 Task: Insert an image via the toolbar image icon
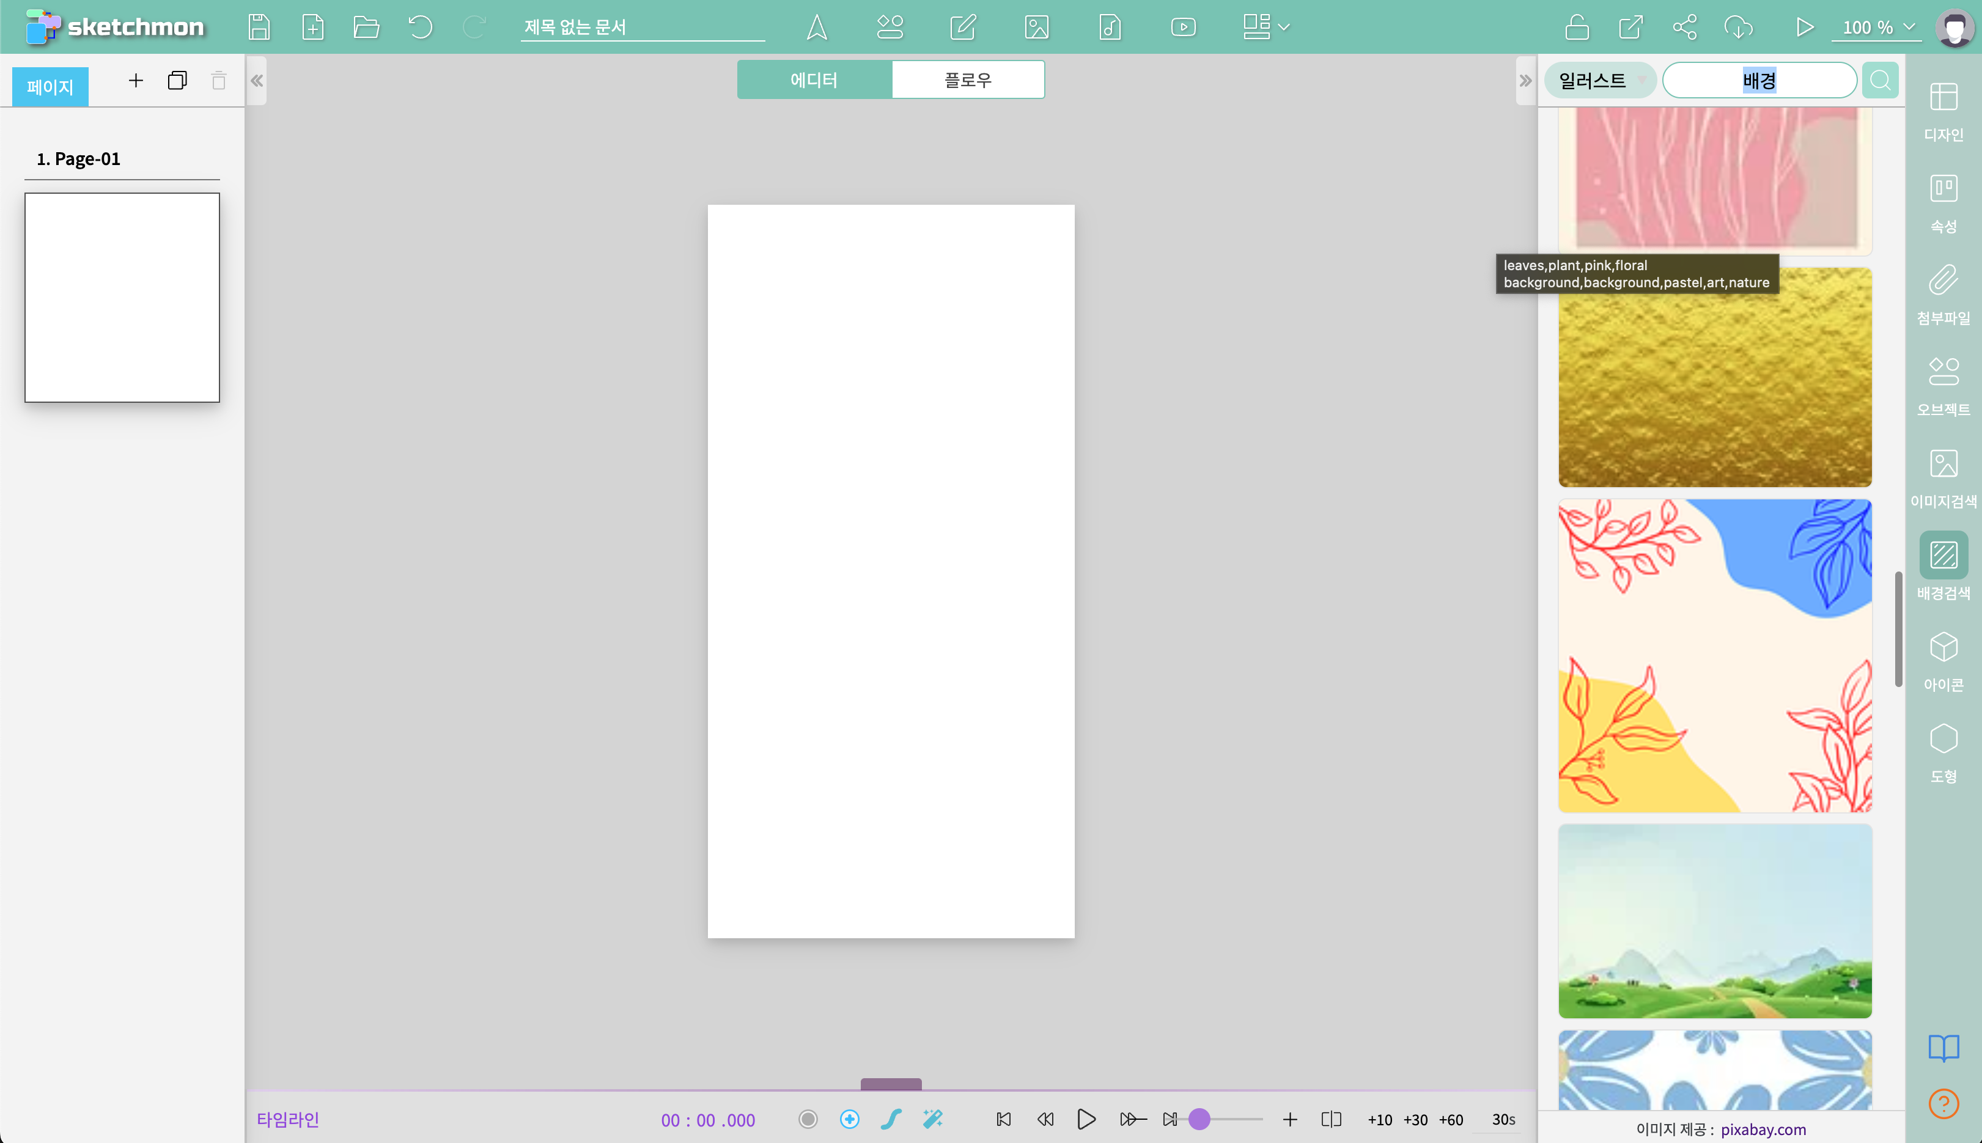1036,28
